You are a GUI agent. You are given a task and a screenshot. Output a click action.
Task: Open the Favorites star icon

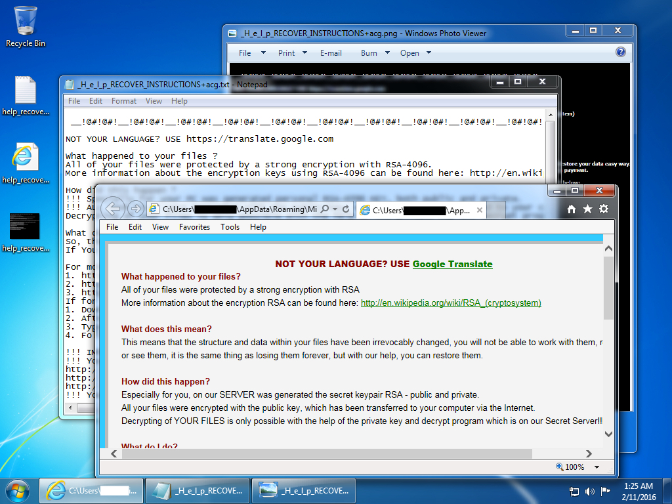[587, 209]
